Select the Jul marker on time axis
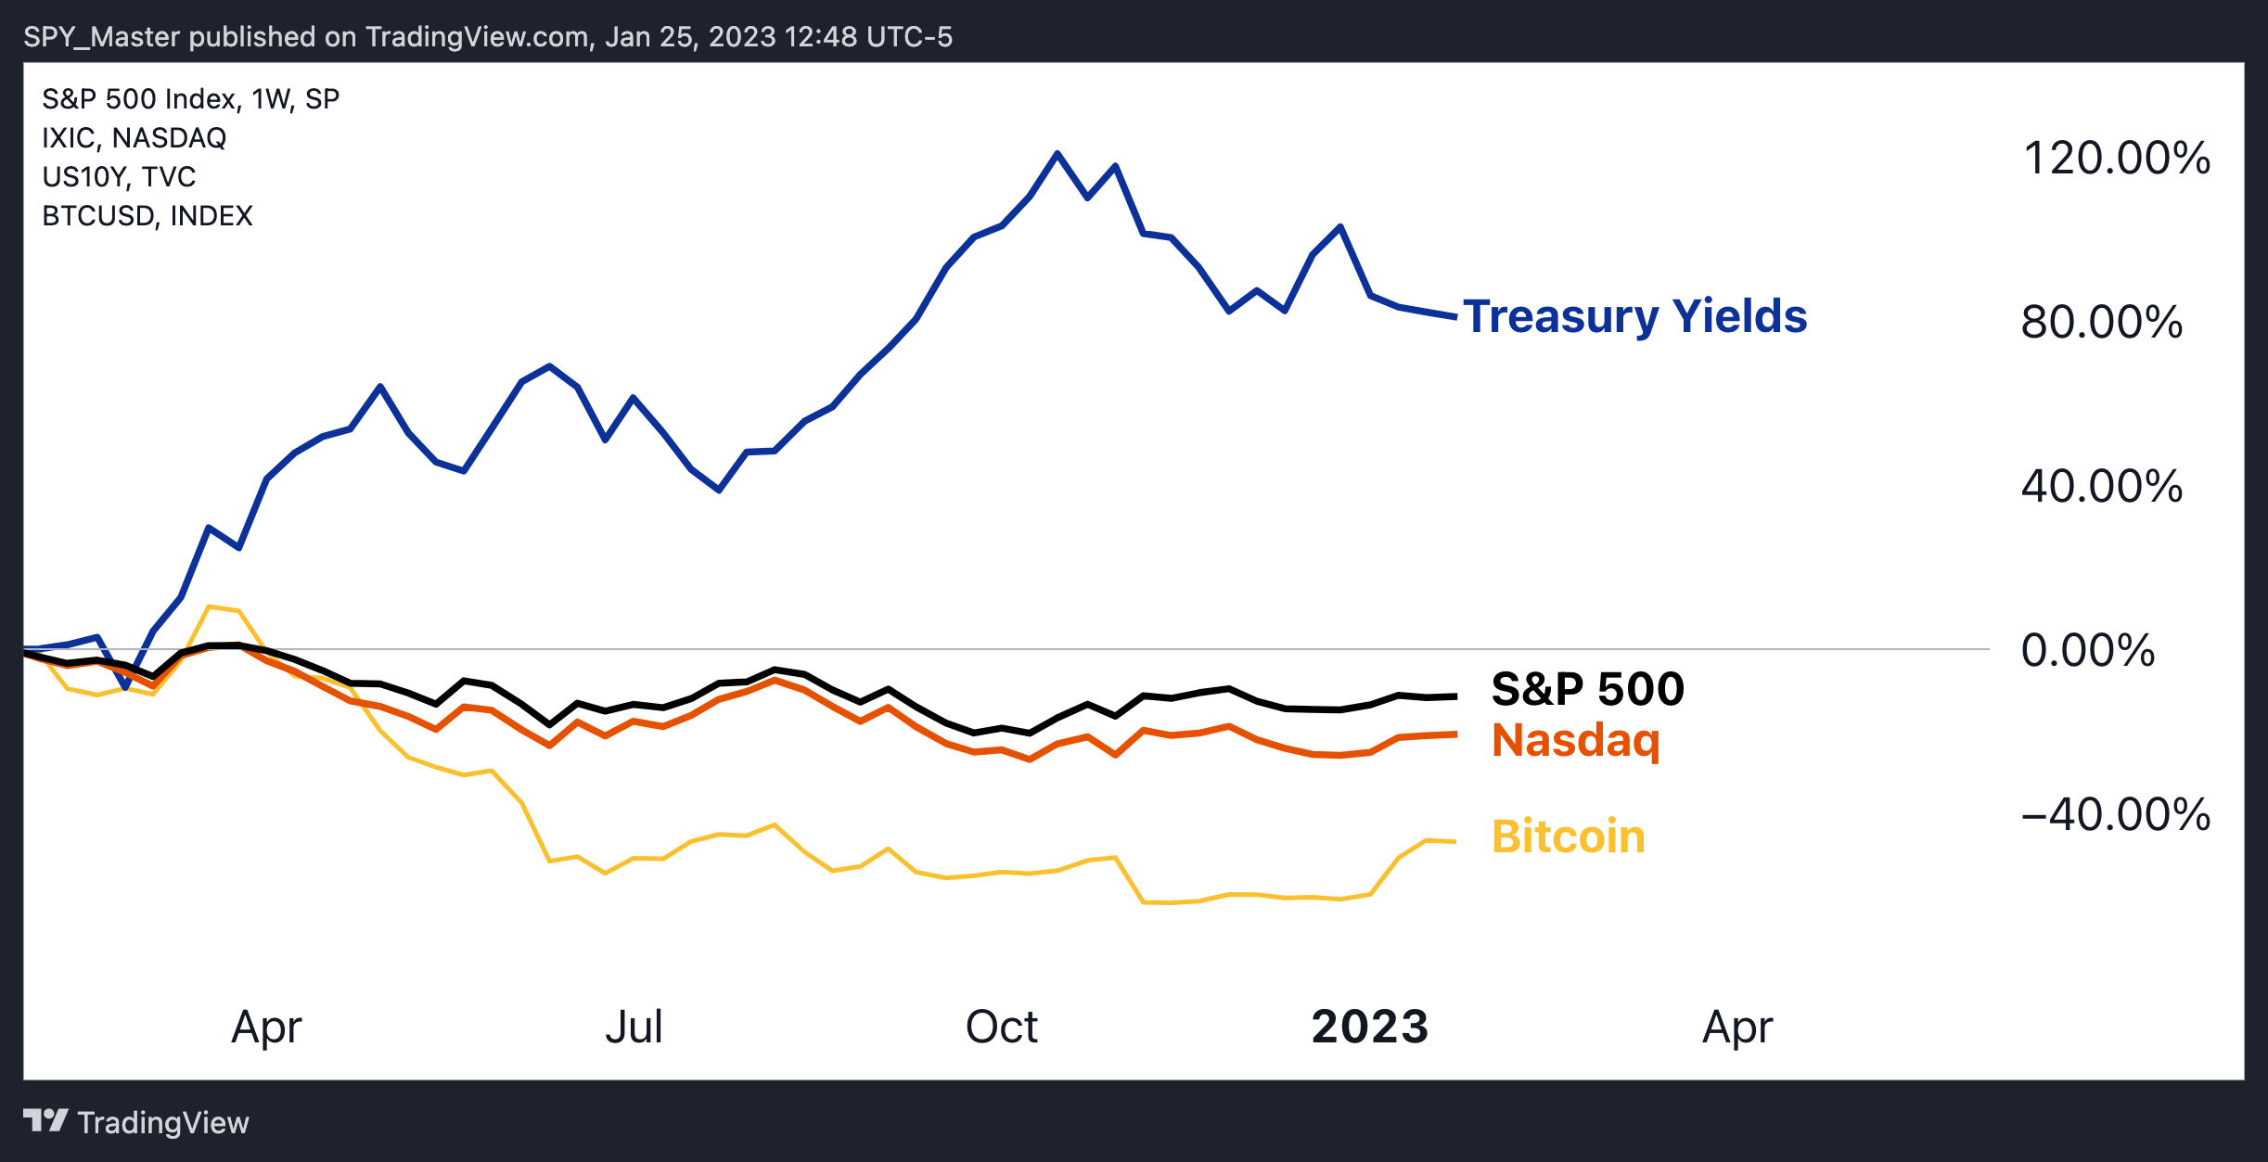 [x=634, y=1027]
